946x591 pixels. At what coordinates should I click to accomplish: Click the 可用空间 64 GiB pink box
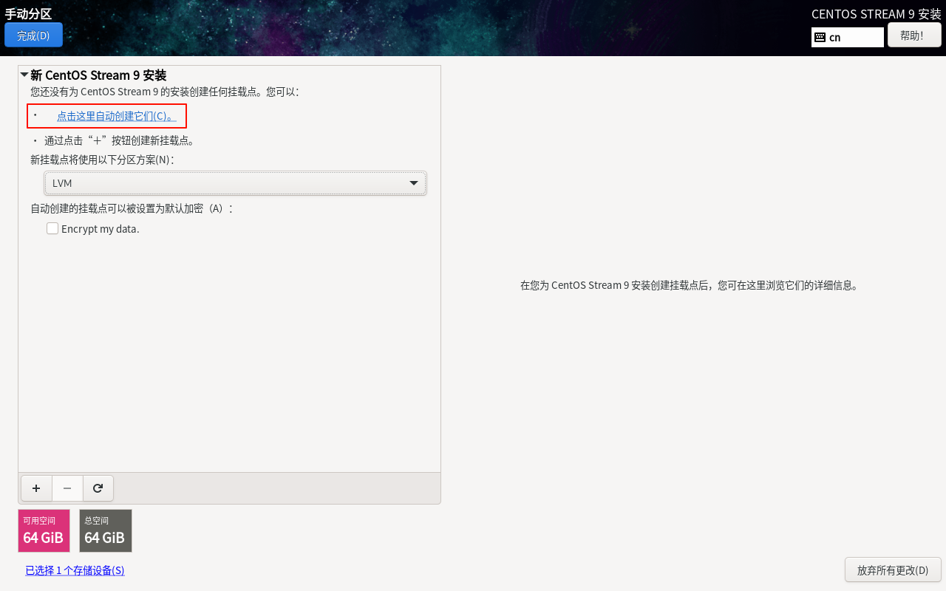(x=44, y=530)
